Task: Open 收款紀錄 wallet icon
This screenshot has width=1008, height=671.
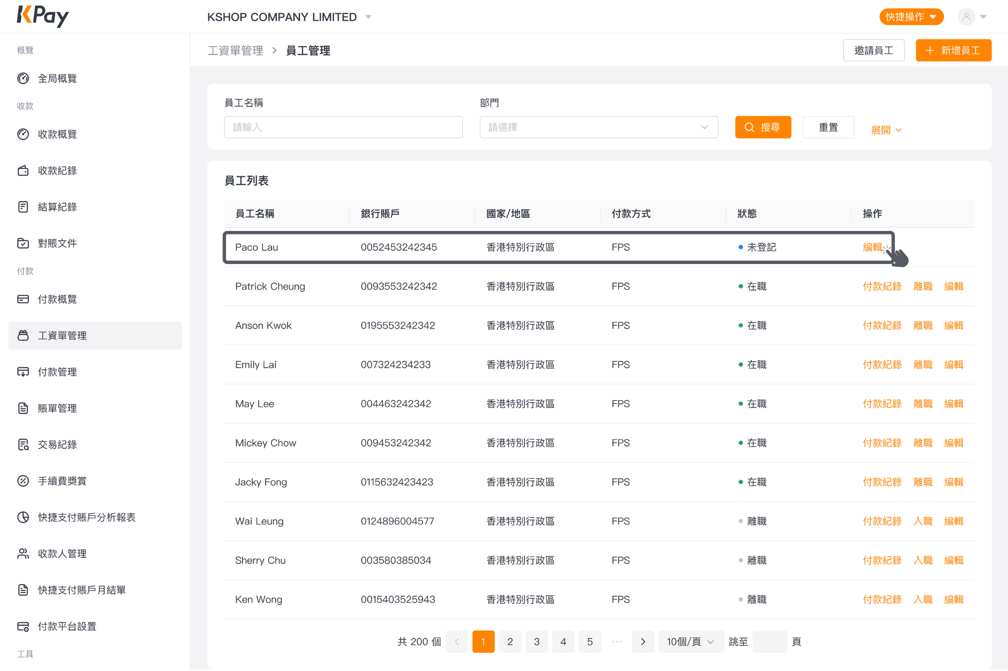Action: pyautogui.click(x=23, y=171)
